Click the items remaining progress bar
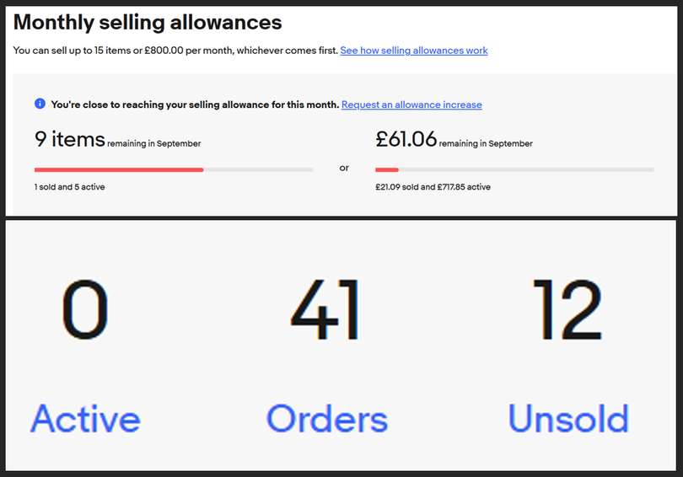The image size is (683, 477). click(x=174, y=169)
